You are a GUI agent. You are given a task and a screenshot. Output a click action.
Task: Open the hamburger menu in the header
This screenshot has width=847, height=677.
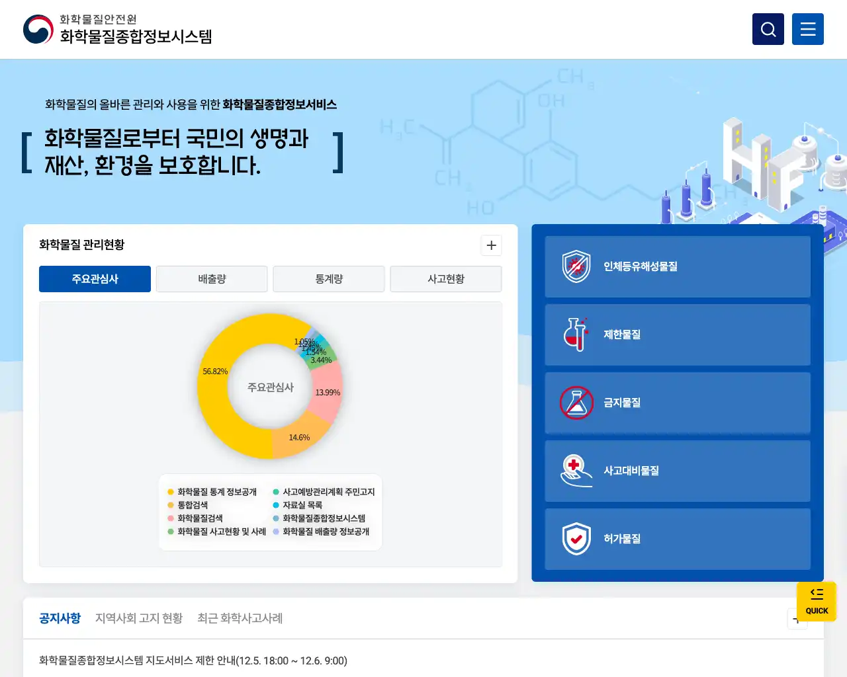click(808, 28)
